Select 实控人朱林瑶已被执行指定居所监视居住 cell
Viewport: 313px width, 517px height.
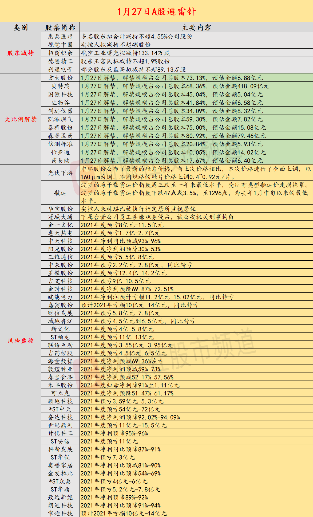point(196,209)
